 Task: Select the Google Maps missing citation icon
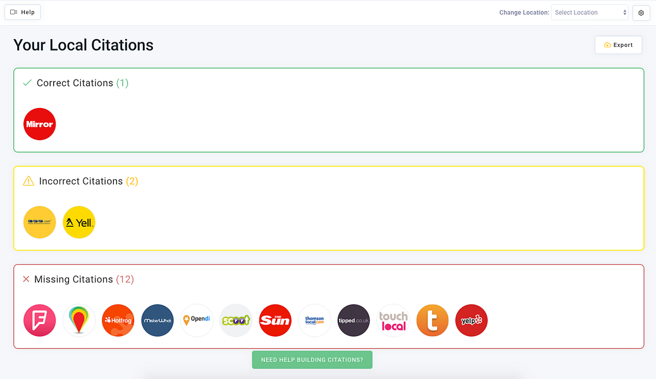click(x=79, y=320)
